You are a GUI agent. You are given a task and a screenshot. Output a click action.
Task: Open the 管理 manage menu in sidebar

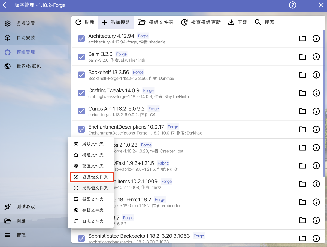pyautogui.click(x=21, y=235)
